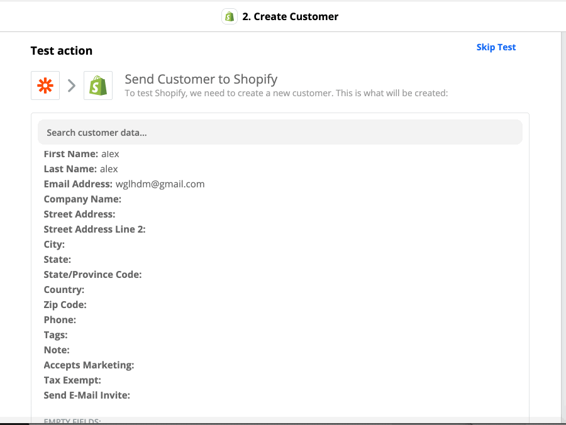Click the orange Zapier asterisk icon
This screenshot has height=425, width=566.
coord(45,86)
